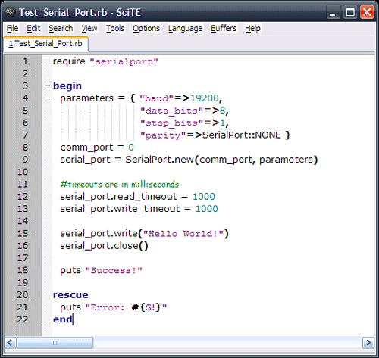Open the Edit menu
Viewport: 379px width, 358px height.
(x=33, y=28)
